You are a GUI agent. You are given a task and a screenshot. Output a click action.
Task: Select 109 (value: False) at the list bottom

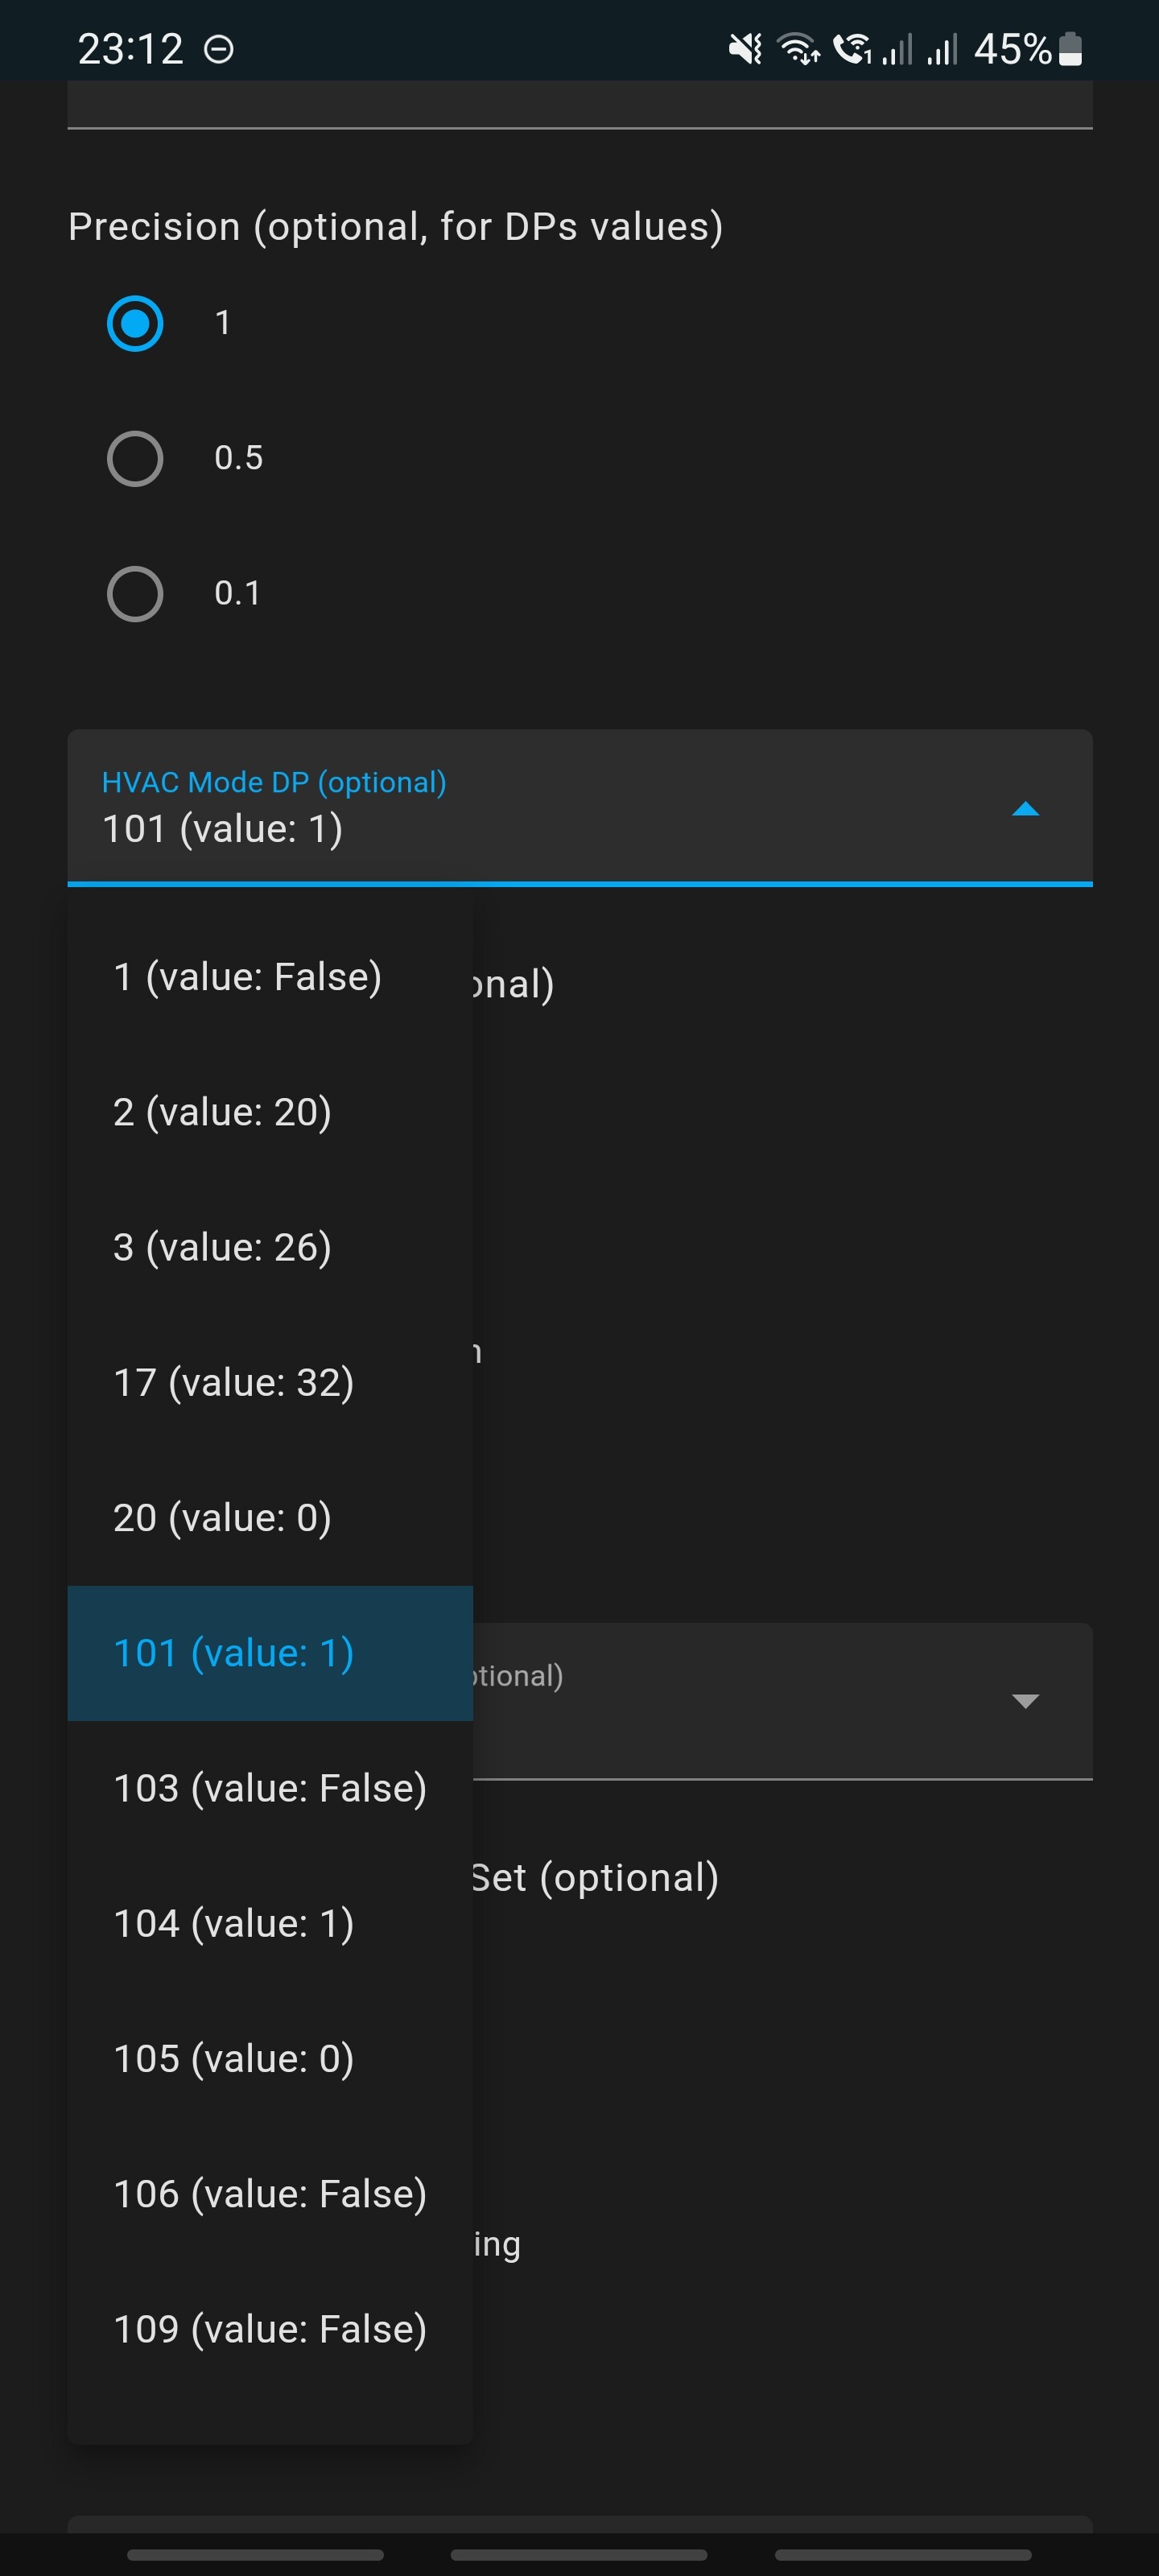tap(267, 2328)
